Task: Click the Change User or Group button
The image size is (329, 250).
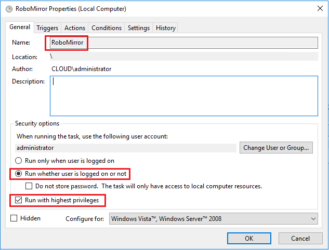Action: point(276,148)
